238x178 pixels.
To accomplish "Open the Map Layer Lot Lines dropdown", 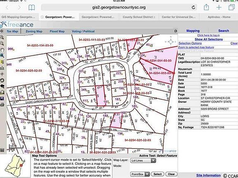I will point(143,160).
